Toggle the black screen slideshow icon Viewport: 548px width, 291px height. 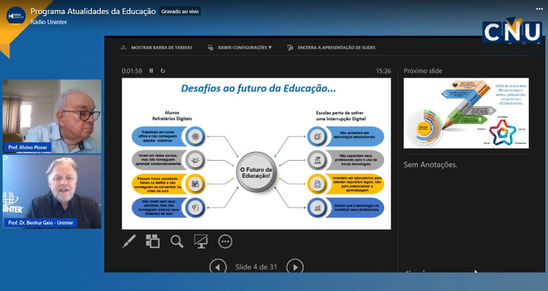pos(201,241)
